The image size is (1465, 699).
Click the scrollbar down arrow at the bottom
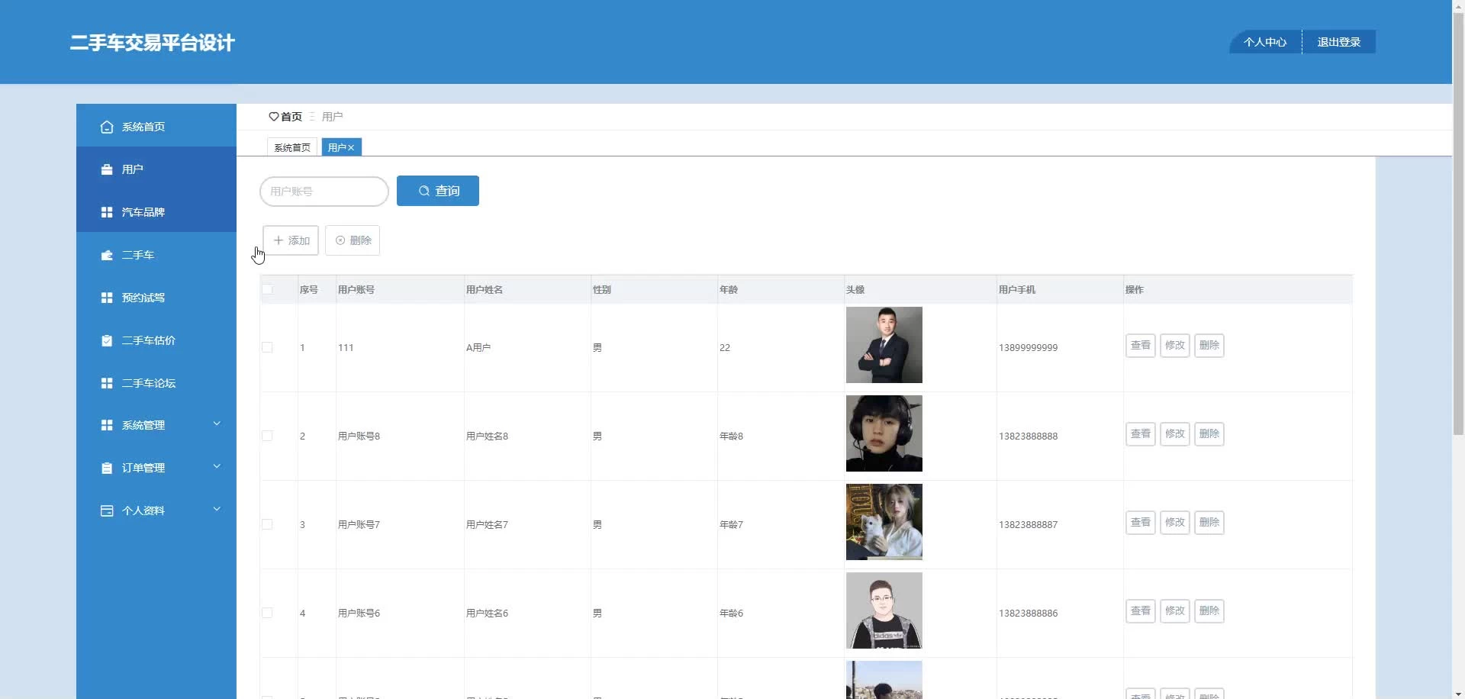(x=1458, y=694)
